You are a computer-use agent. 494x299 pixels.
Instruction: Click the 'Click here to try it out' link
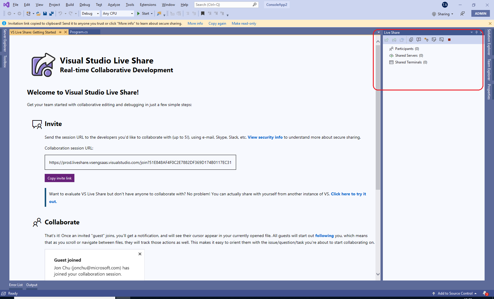pyautogui.click(x=348, y=194)
